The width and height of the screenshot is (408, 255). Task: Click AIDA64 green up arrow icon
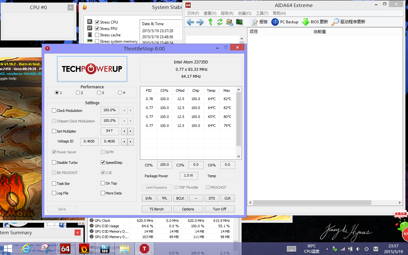(x=210, y=22)
